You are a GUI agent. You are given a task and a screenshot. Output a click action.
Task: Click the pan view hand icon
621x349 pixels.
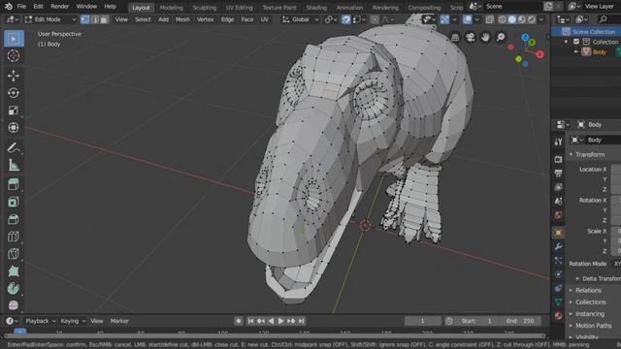(485, 37)
